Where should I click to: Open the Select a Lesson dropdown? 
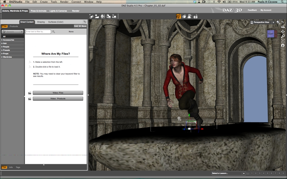tap(228, 173)
